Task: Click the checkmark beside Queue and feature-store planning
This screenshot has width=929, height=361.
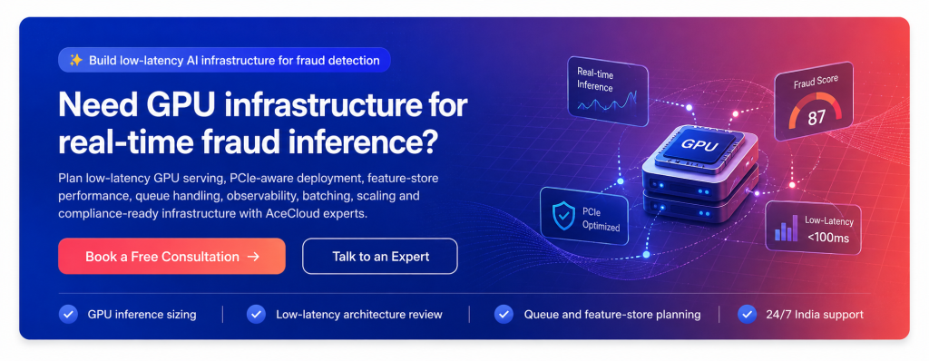Action: (x=504, y=314)
